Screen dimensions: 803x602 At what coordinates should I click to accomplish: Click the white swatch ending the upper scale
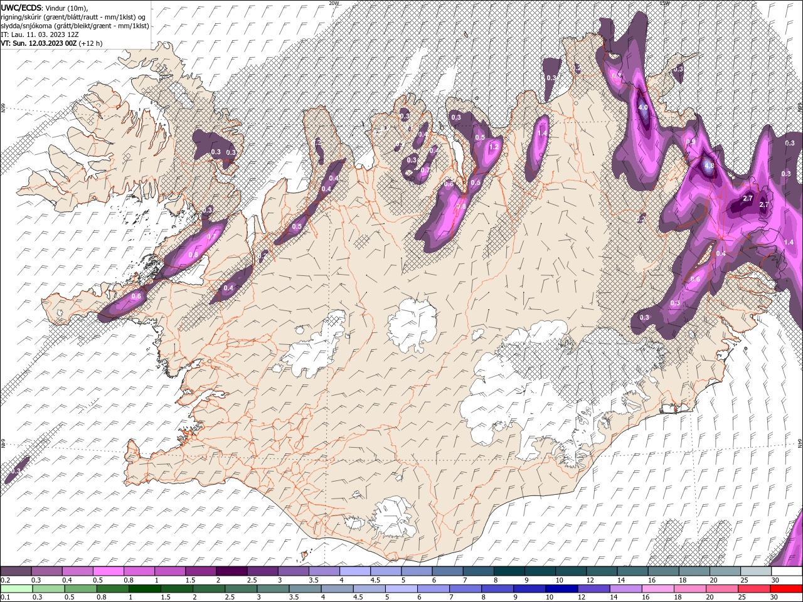click(787, 571)
